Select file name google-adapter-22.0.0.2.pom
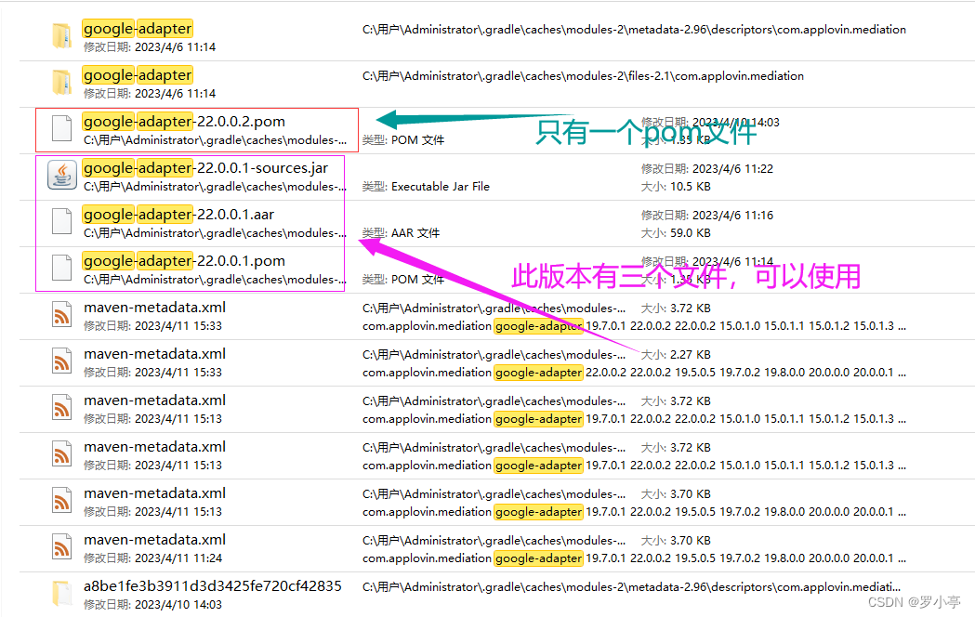The image size is (975, 617). [x=184, y=122]
